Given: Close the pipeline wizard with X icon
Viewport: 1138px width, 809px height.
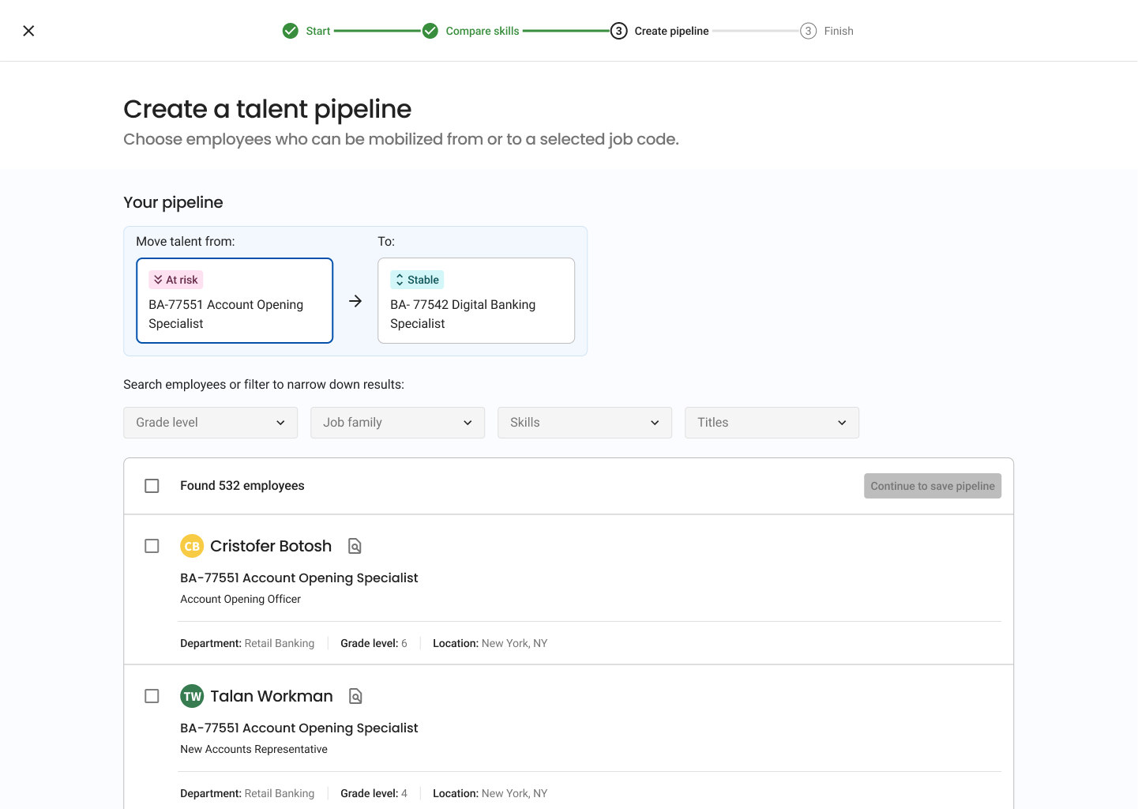Looking at the screenshot, I should click(28, 31).
